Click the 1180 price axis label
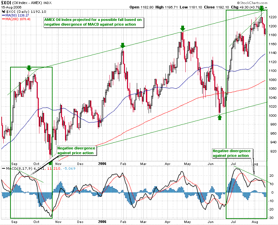This screenshot has height=225, width=278. 273,35
